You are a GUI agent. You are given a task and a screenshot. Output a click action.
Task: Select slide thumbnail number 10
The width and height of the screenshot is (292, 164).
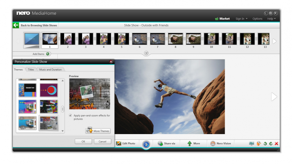[x=211, y=39]
